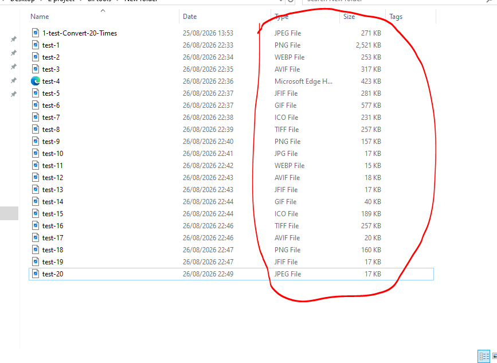The image size is (497, 363).
Task: Click the date '26/08/2026 22:33'
Action: pos(208,45)
